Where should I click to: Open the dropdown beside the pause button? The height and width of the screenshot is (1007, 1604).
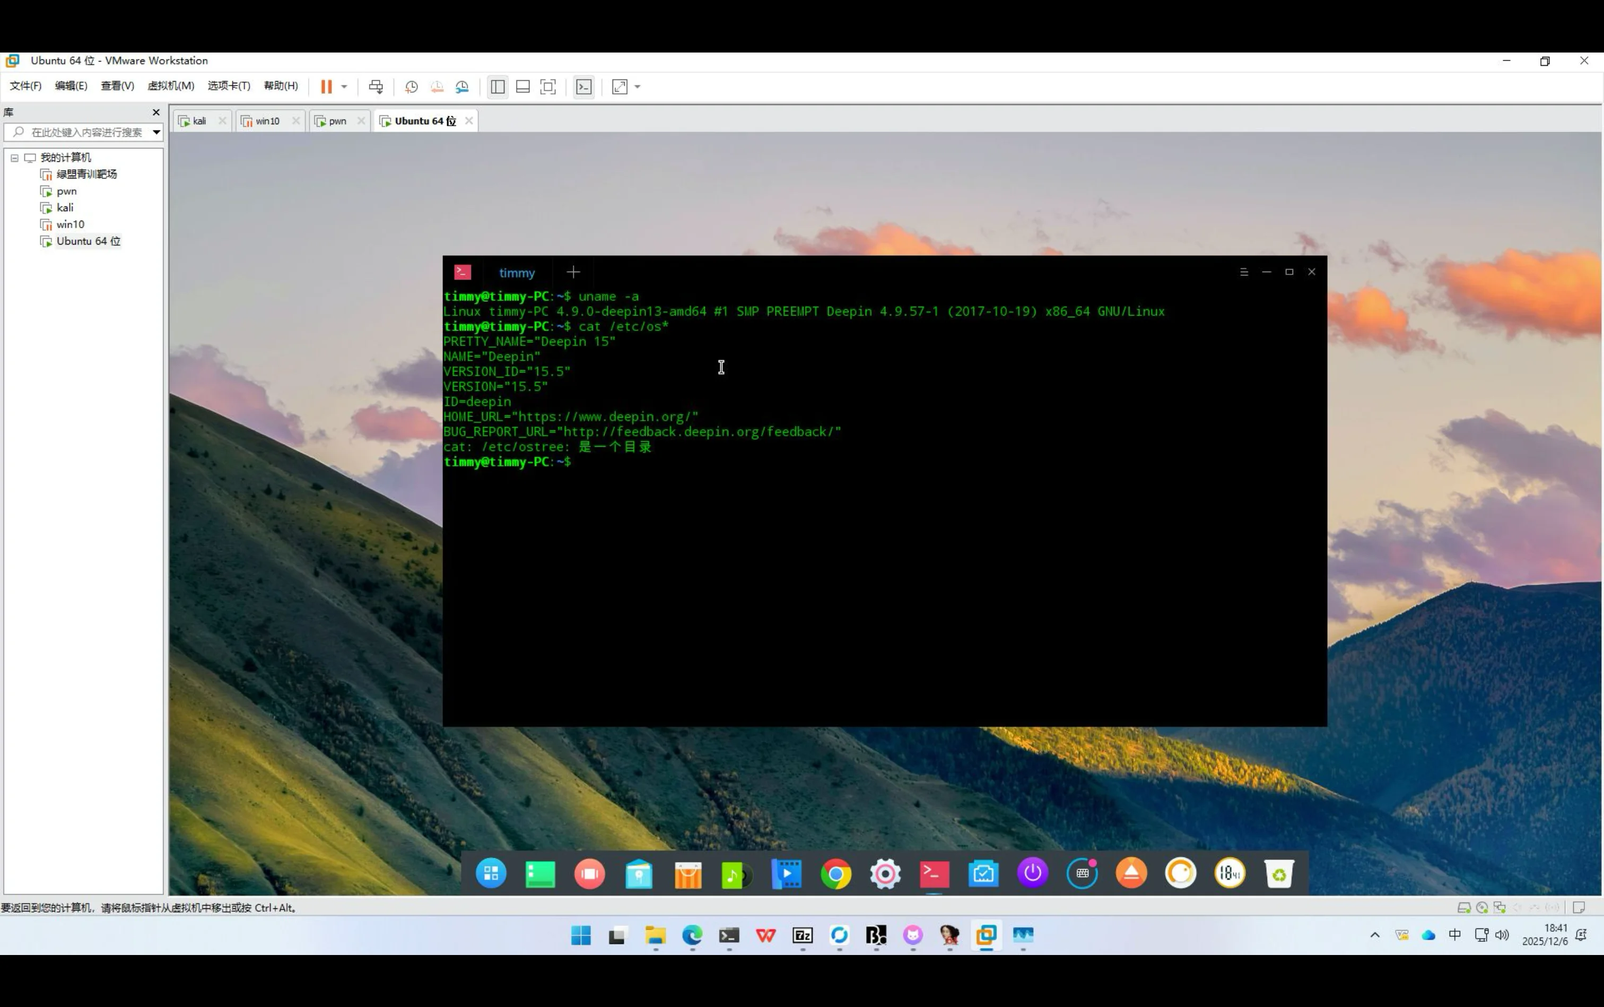[344, 86]
